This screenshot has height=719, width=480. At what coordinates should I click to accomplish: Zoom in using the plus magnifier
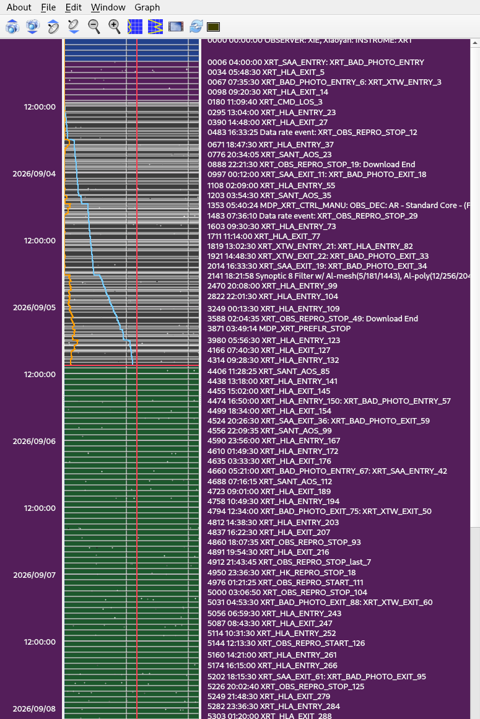pos(114,27)
